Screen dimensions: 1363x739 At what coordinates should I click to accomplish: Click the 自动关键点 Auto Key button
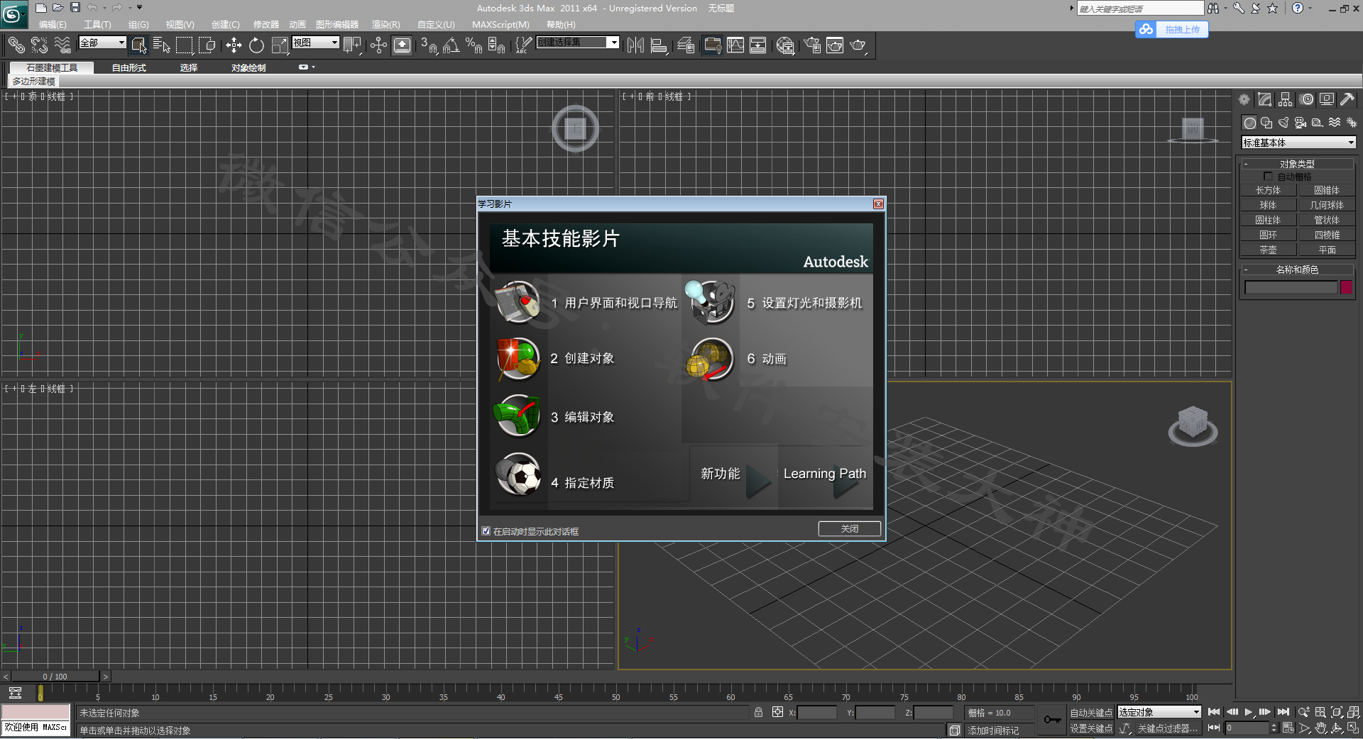pyautogui.click(x=1091, y=713)
